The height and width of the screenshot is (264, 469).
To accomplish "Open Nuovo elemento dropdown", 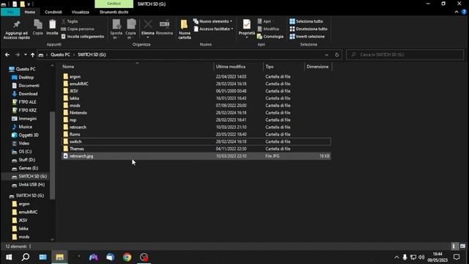I will point(213,21).
